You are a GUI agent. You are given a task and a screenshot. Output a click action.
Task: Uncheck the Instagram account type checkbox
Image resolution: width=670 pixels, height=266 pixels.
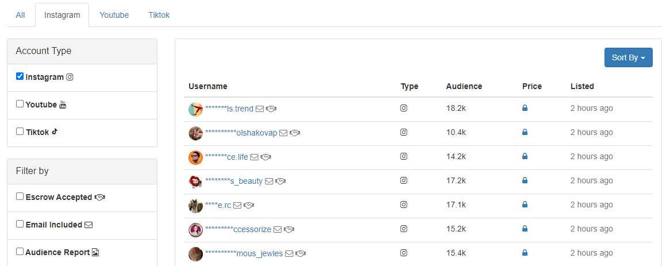20,76
